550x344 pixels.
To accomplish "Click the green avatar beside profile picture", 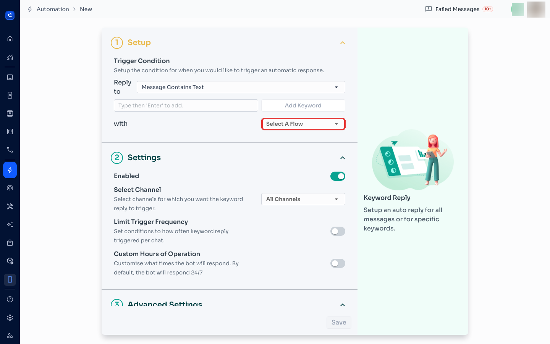I will pyautogui.click(x=518, y=9).
